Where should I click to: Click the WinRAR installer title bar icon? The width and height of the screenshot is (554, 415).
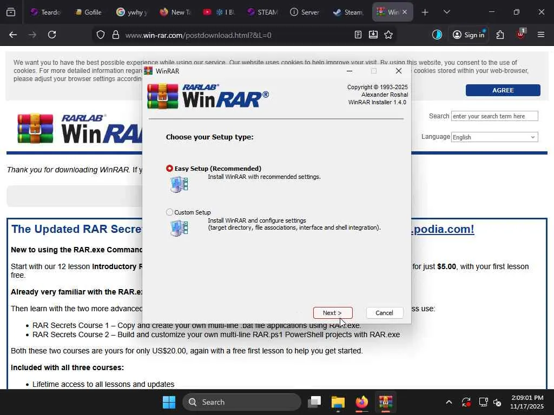[x=148, y=71]
